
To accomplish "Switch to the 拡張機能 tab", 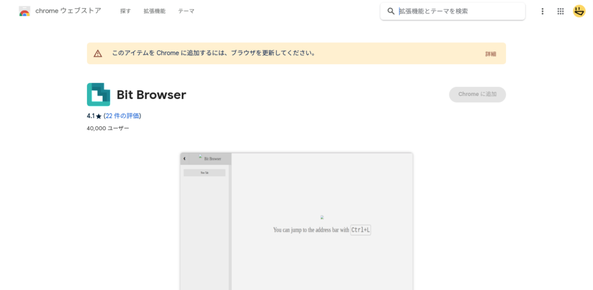I will (x=154, y=11).
